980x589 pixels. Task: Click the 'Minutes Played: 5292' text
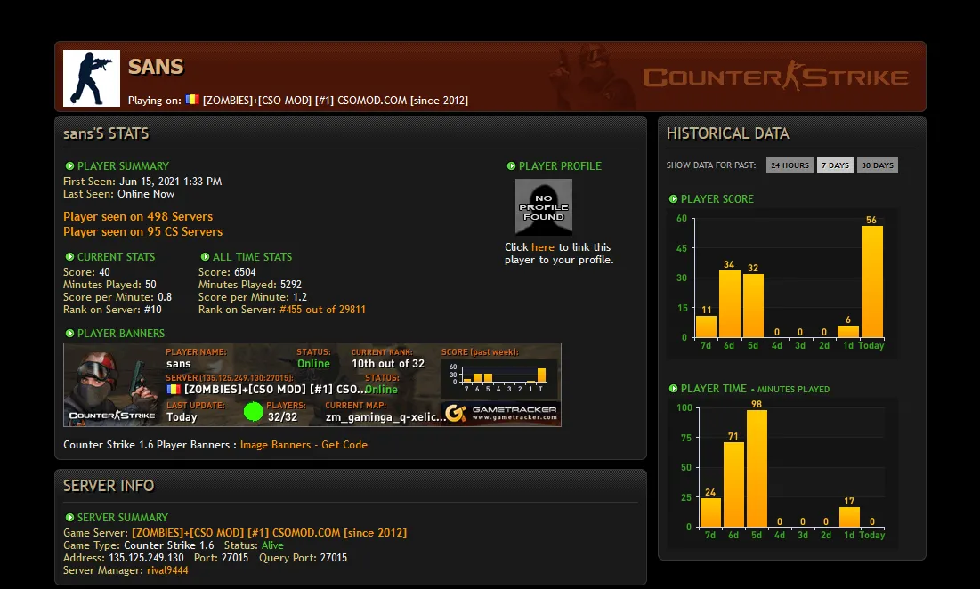[250, 284]
